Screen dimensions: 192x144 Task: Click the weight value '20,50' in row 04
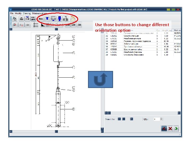pos(166,41)
